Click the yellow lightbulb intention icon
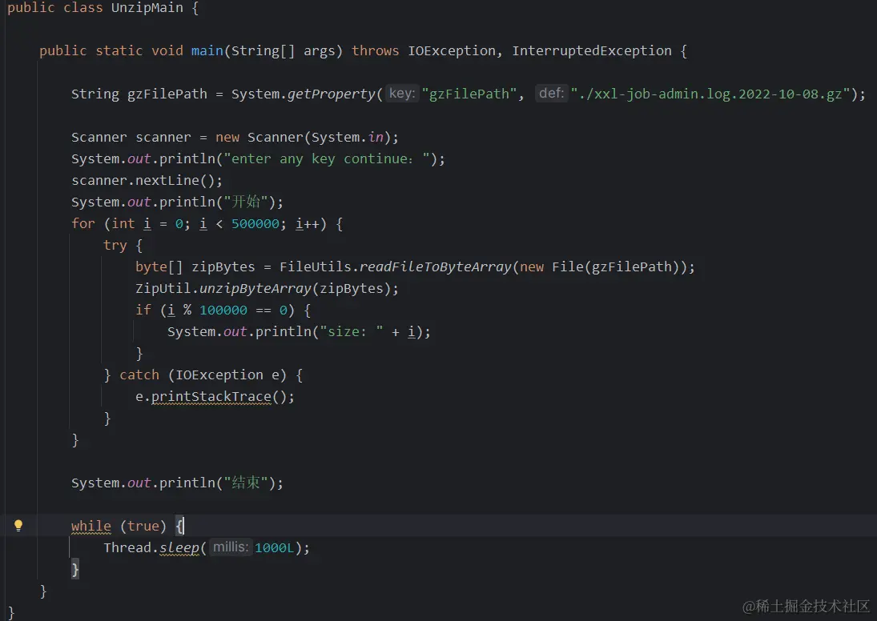 tap(18, 526)
